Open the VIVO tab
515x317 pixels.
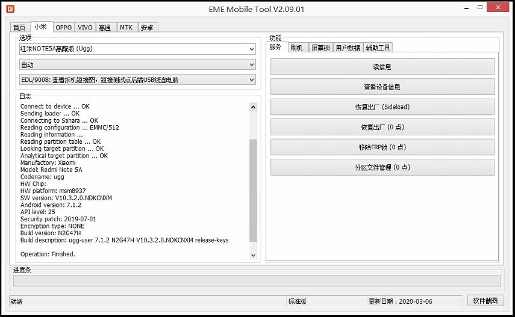click(x=85, y=28)
